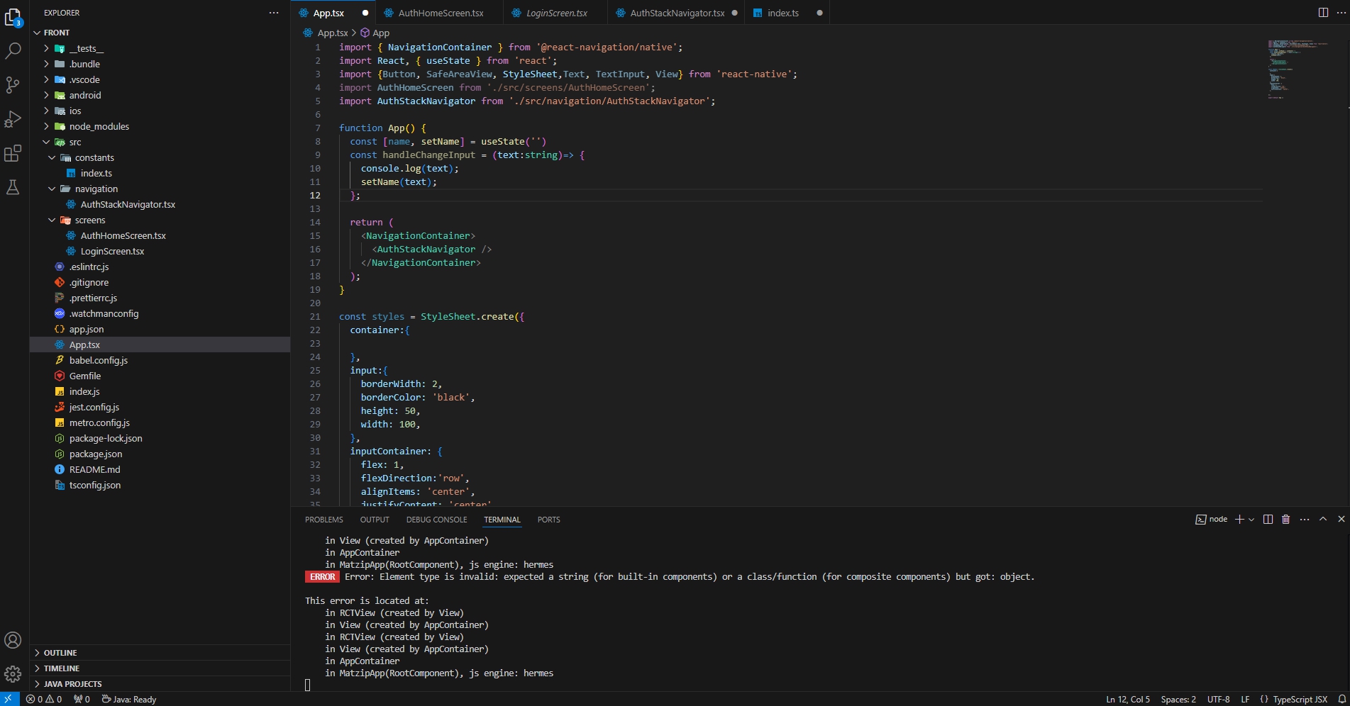The height and width of the screenshot is (706, 1350).
Task: Open the launch profile dropdown next to plus
Action: [1251, 520]
